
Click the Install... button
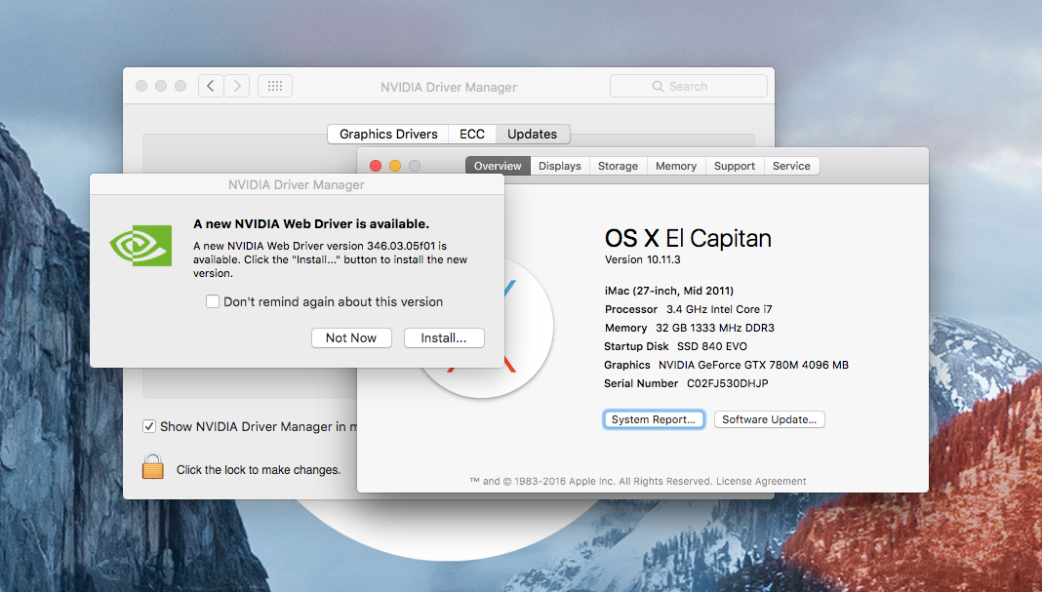tap(444, 337)
